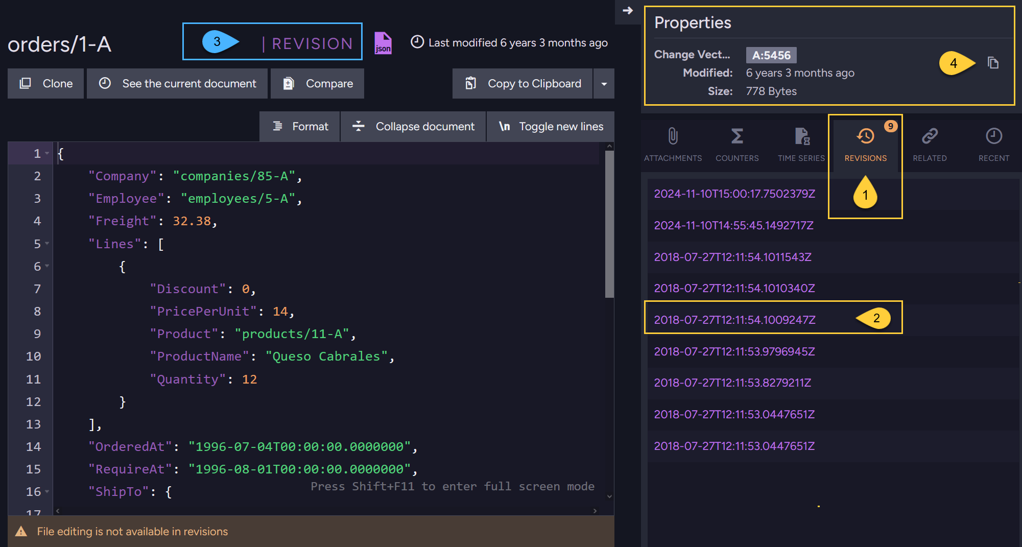This screenshot has width=1022, height=547.
Task: Collapse the properties panel with the arrow icon
Action: [x=628, y=10]
